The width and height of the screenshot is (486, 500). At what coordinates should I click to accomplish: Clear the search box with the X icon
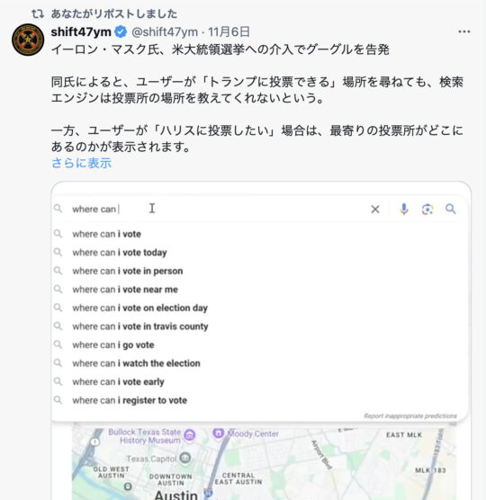coord(375,210)
